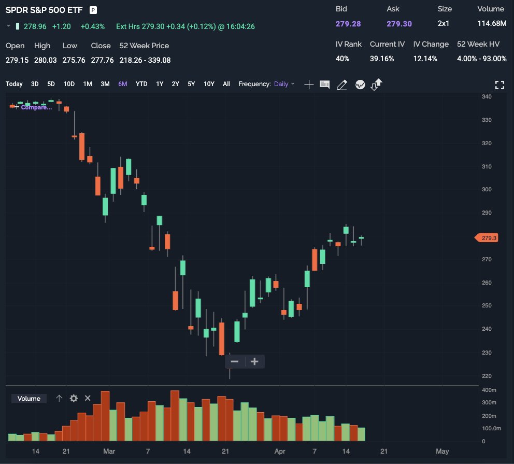This screenshot has height=464, width=514.
Task: Select the 10Y time range
Action: (209, 84)
